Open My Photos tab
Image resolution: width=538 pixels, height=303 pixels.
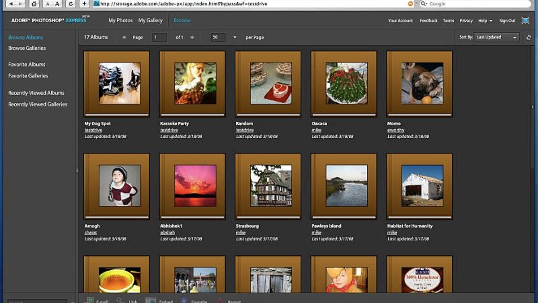click(x=121, y=21)
